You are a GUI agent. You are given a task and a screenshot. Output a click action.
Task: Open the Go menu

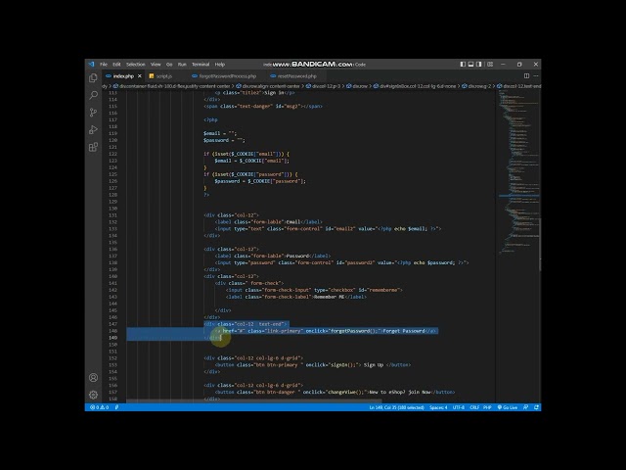click(169, 64)
